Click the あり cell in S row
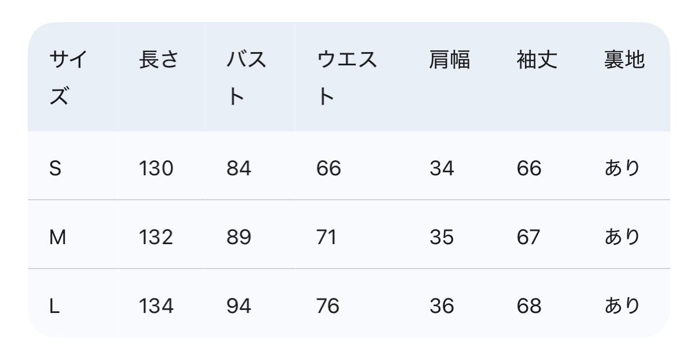This screenshot has height=361, width=698. 622,168
